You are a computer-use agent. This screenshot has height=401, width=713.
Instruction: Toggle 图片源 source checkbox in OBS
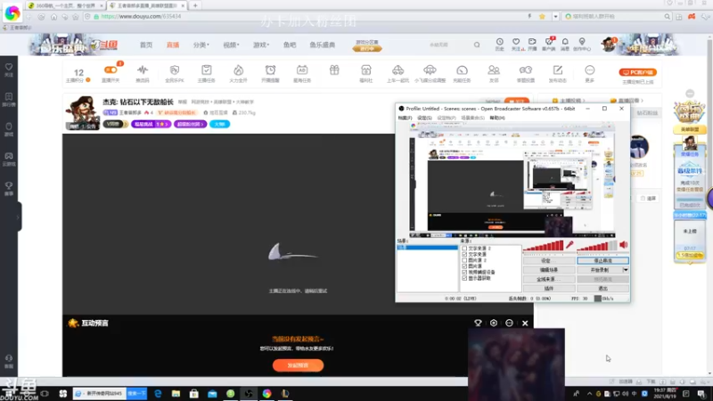[464, 266]
